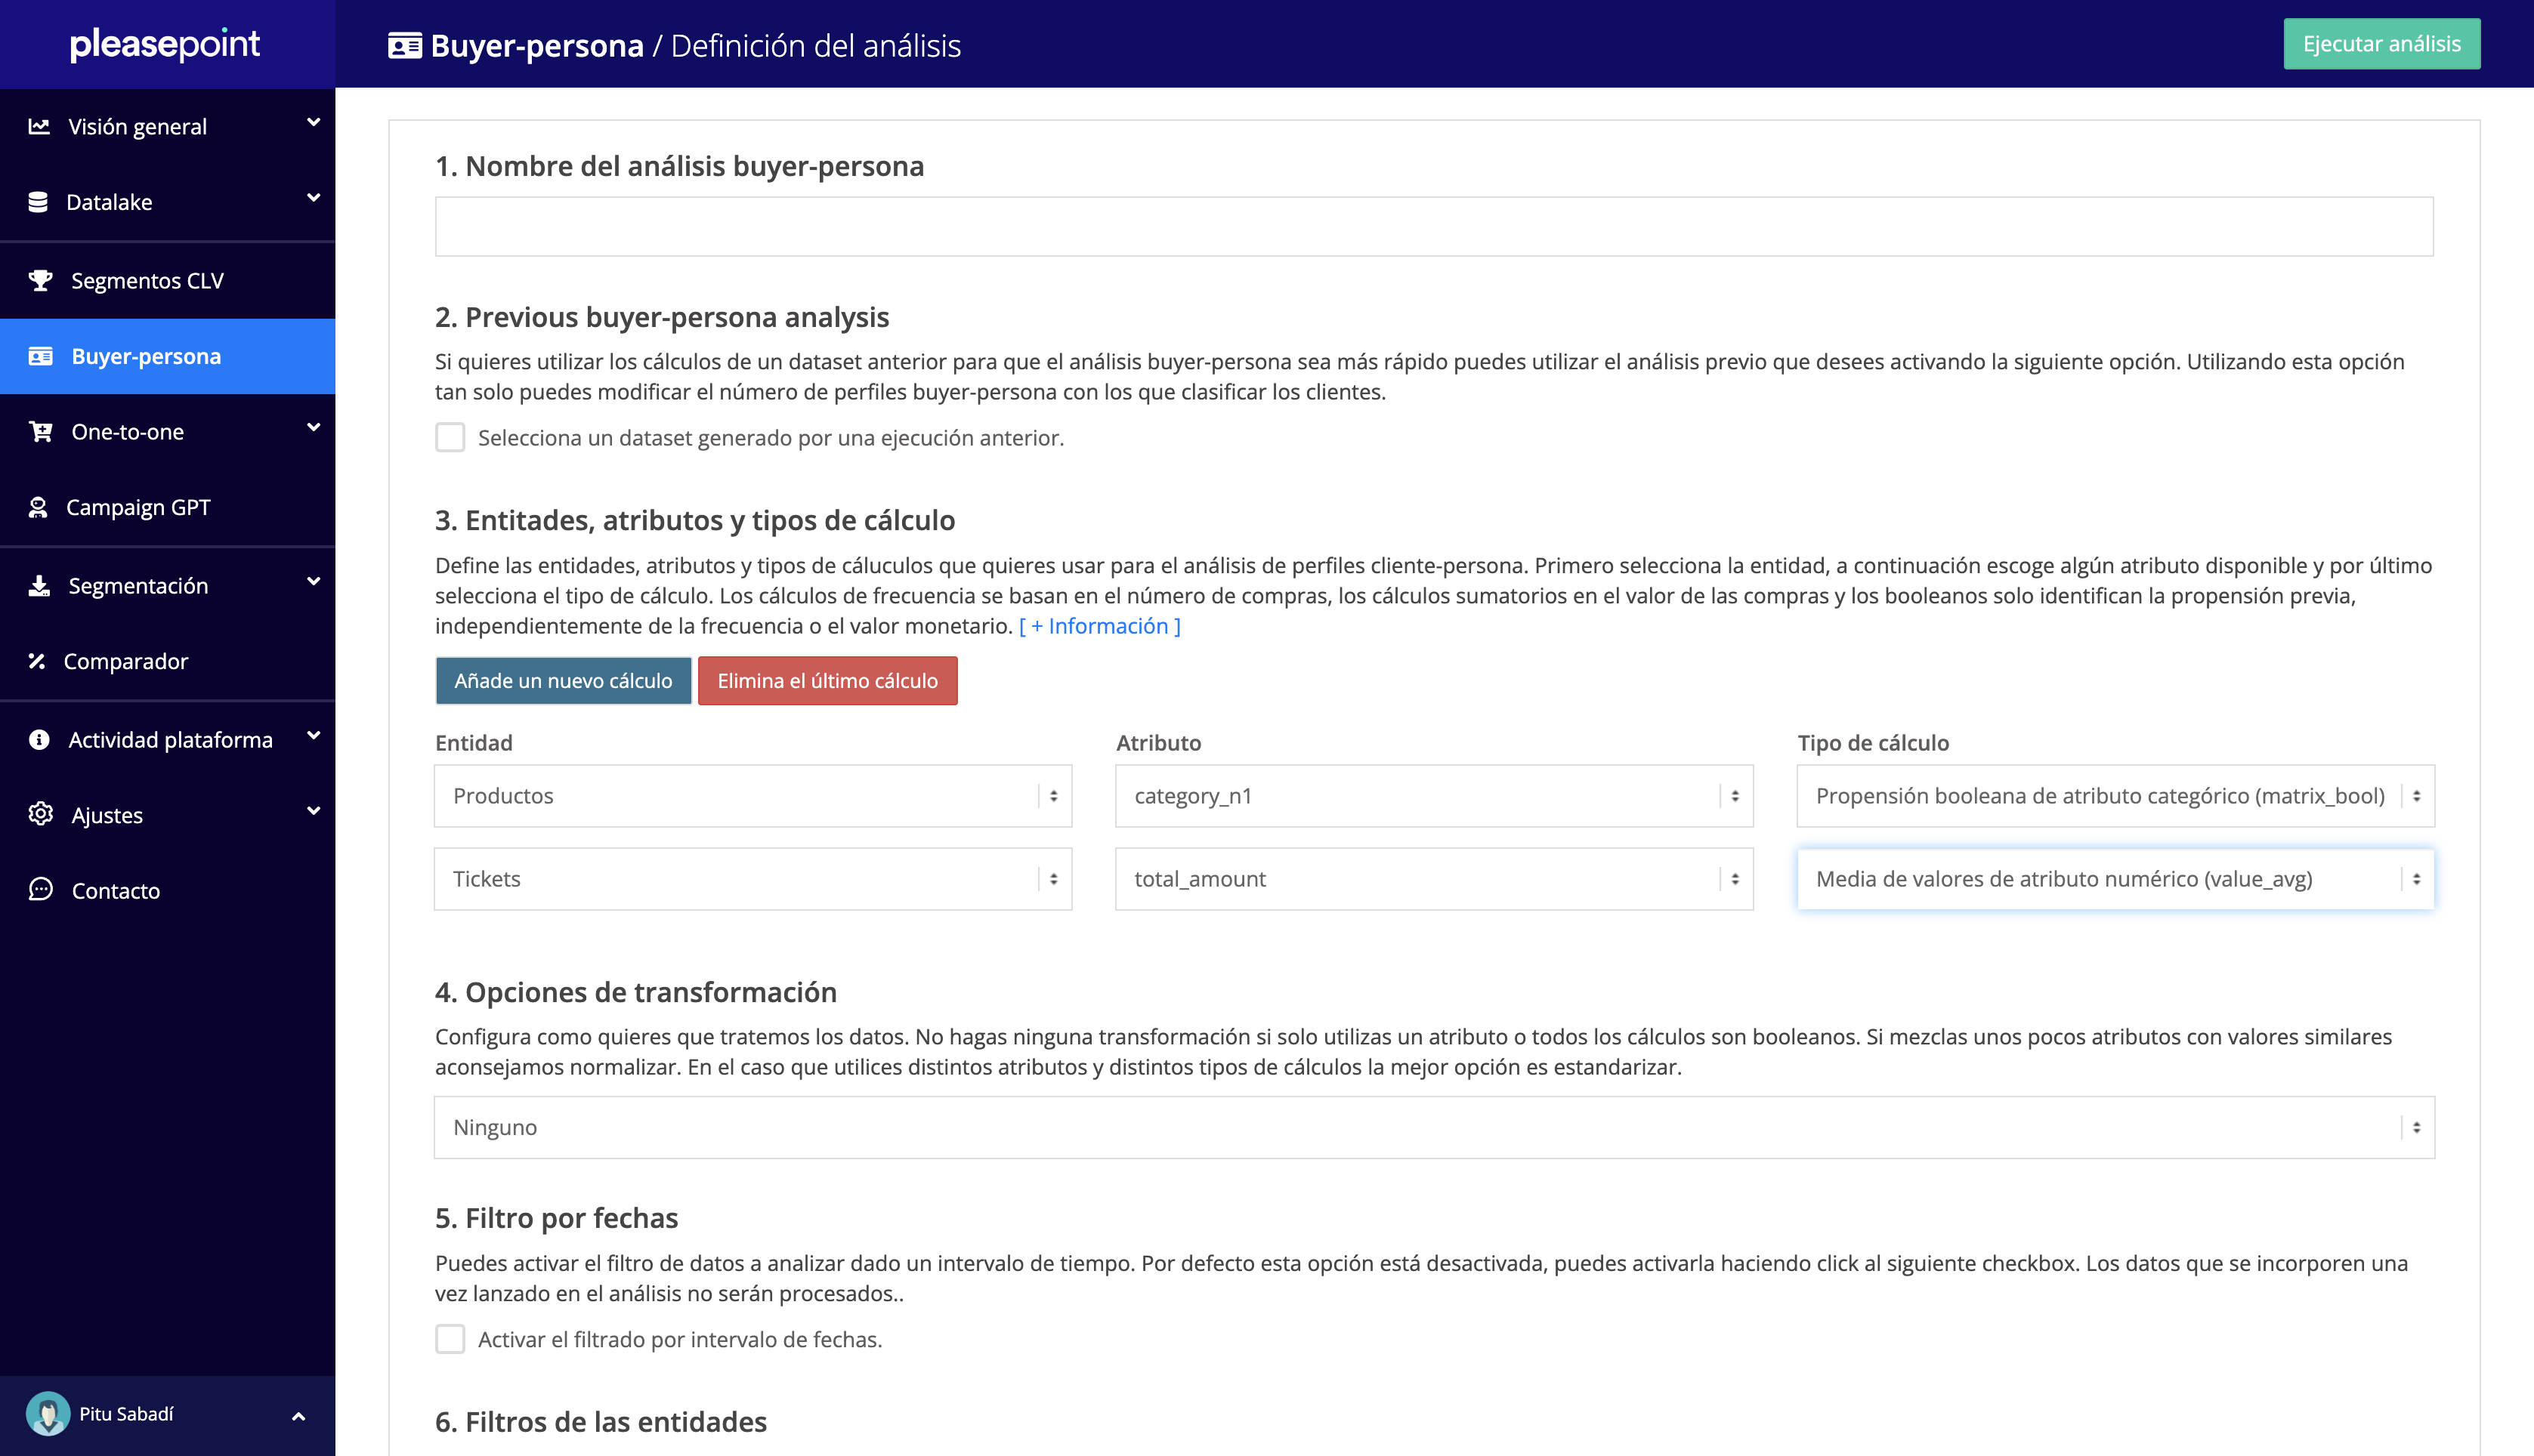
Task: Open the Productos entity dropdown
Action: click(x=752, y=796)
